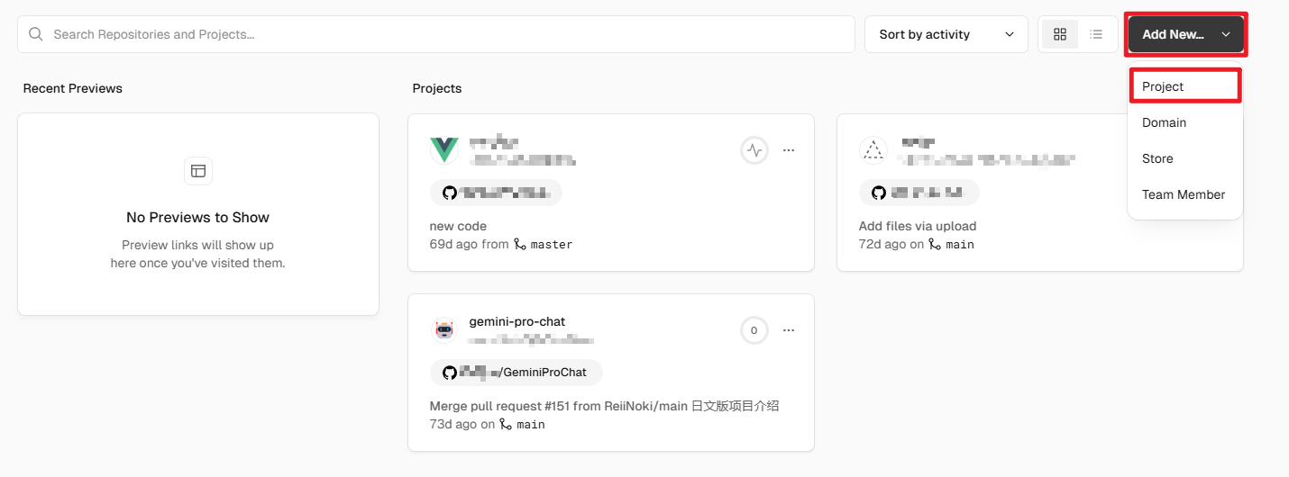Open gemini-pro-chat project title

[517, 321]
